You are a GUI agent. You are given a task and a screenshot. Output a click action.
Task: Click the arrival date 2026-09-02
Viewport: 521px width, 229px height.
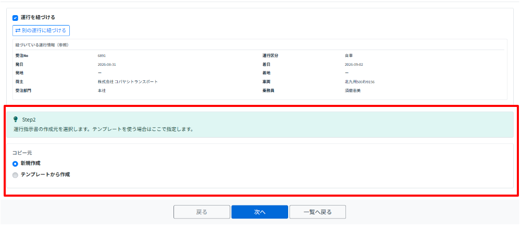click(x=354, y=64)
